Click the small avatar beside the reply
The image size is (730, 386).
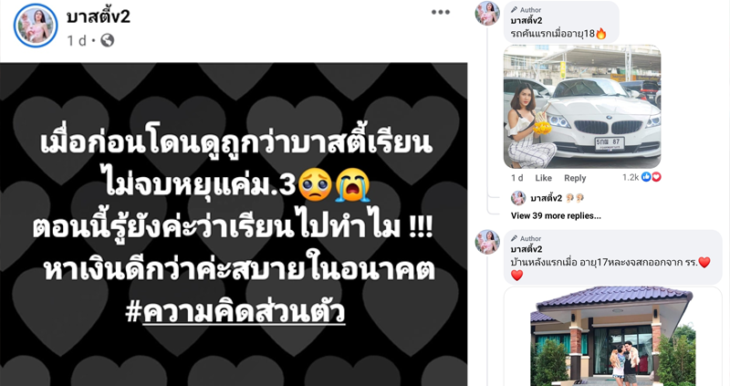coord(518,198)
